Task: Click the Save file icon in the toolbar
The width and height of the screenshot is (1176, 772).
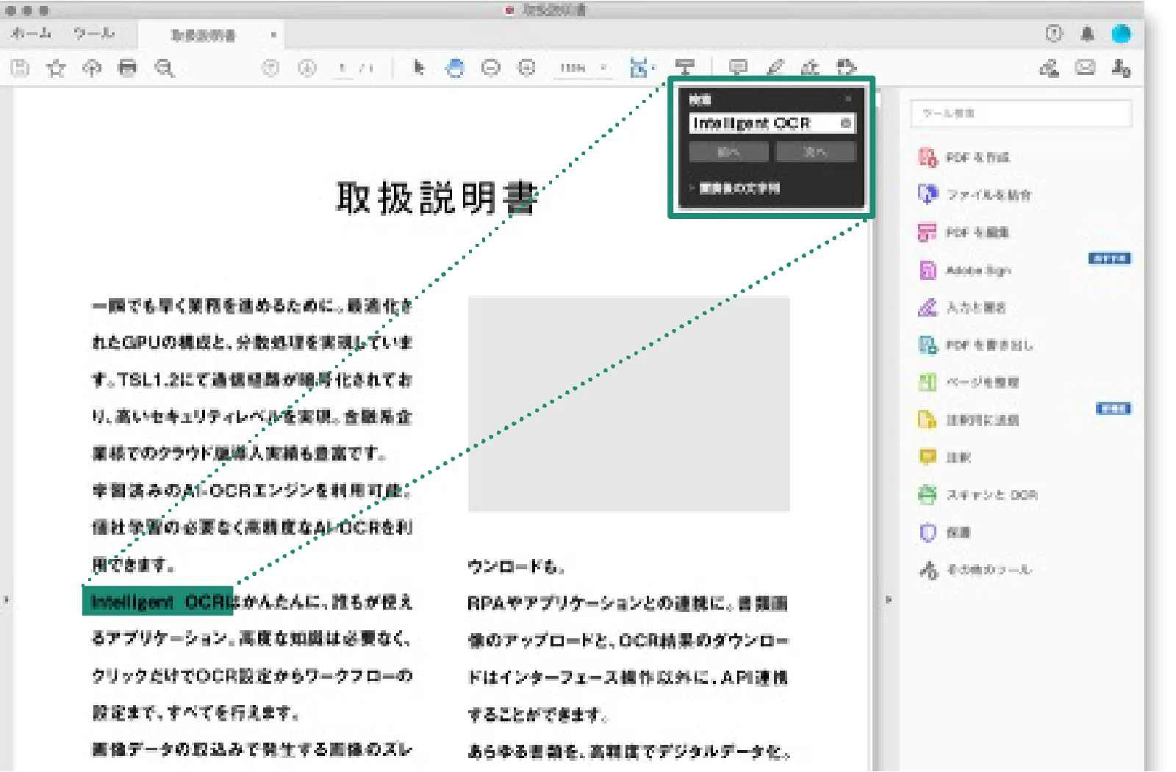Action: (20, 68)
